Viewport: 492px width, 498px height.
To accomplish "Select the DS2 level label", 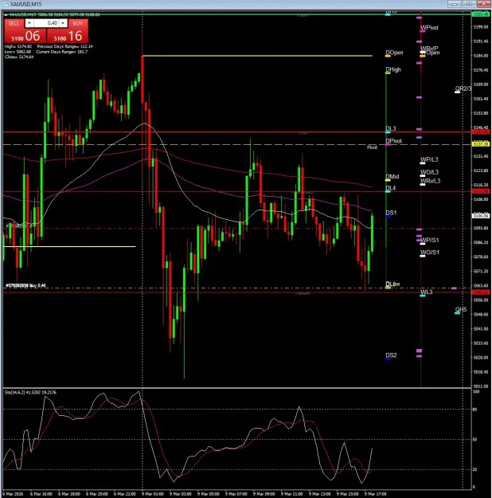I will (391, 355).
